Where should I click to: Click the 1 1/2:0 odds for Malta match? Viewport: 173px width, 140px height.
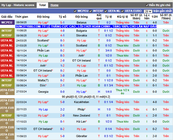click(108, 81)
